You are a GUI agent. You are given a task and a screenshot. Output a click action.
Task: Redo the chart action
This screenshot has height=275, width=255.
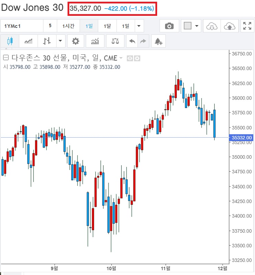(x=143, y=41)
